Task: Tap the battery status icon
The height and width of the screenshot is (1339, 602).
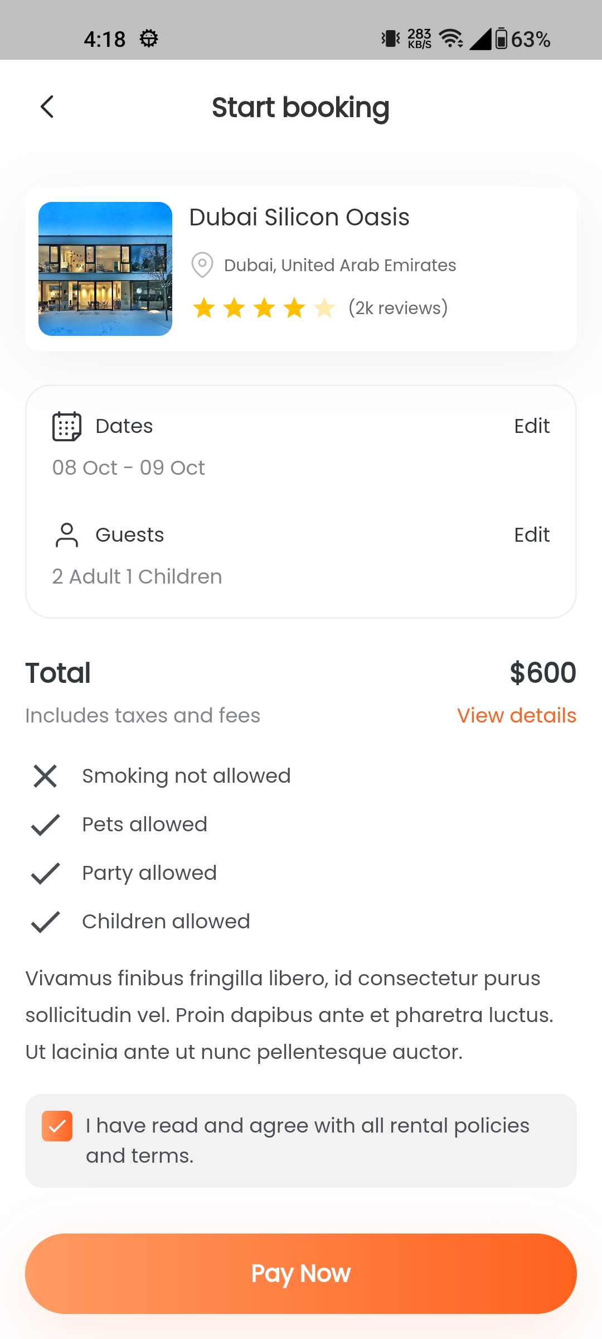Action: click(501, 39)
